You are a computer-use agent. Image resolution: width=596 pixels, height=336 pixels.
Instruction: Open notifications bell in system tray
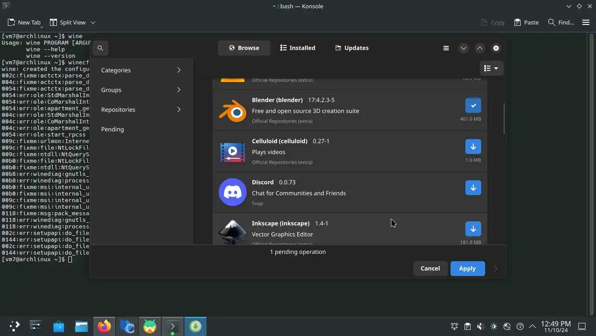[454, 326]
